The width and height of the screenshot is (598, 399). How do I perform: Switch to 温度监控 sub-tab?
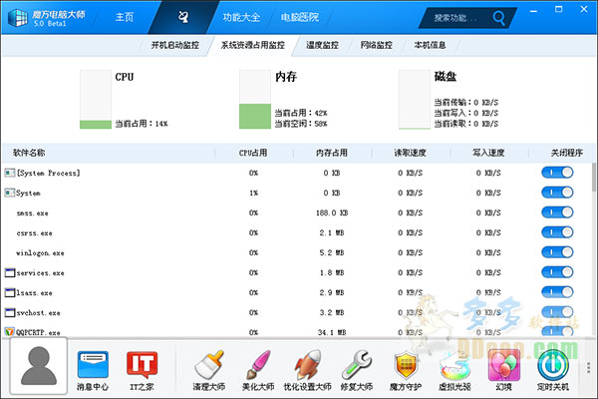pyautogui.click(x=322, y=45)
